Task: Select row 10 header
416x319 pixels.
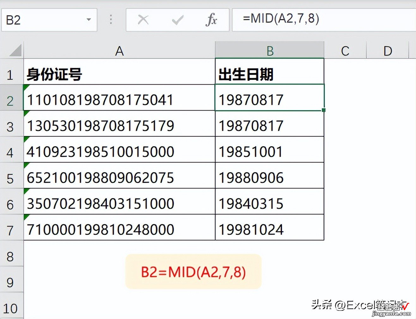Action: (x=11, y=305)
